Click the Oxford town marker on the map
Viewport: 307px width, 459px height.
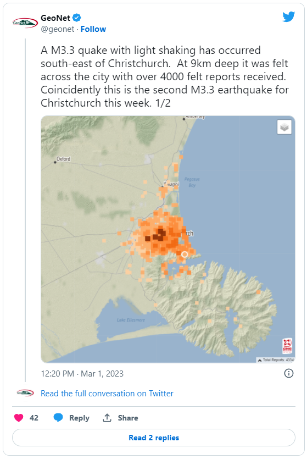click(55, 162)
